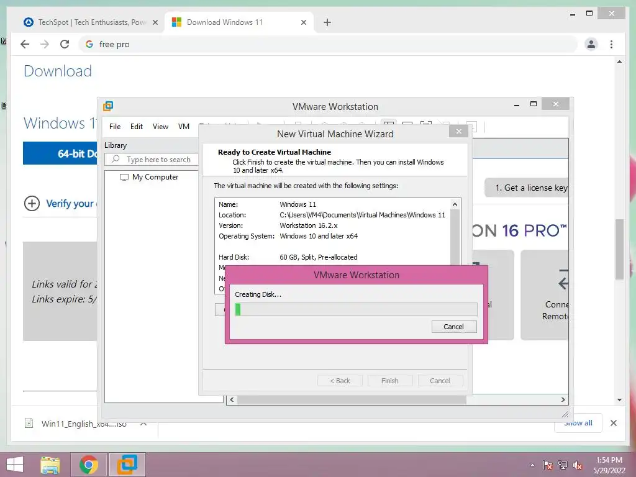
Task: Click the ISO file icon in download bar
Action: pyautogui.click(x=29, y=424)
